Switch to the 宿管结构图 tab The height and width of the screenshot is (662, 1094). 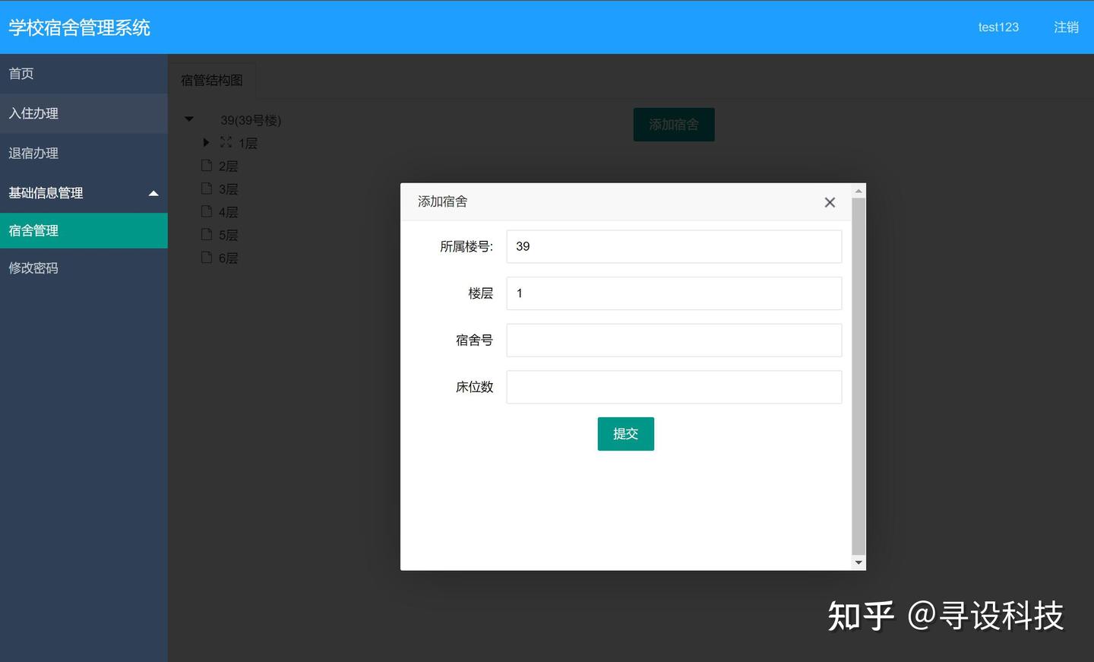(x=211, y=80)
